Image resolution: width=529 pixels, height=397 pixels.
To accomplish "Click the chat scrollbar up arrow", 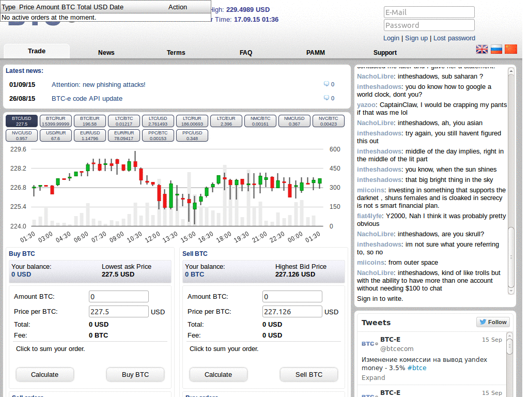I will 511,71.
